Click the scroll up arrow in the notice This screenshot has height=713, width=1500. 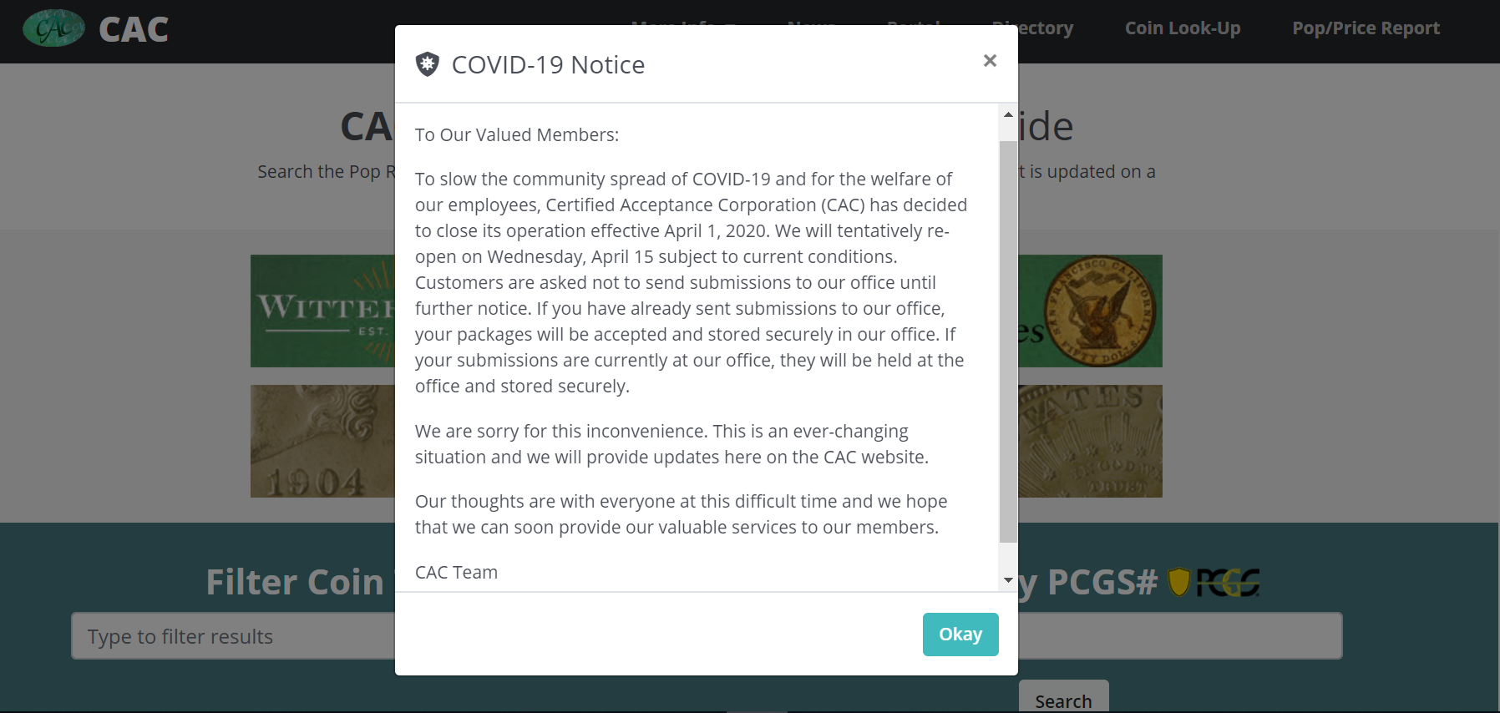coord(1008,114)
